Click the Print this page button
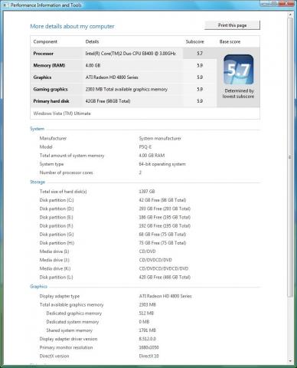The image size is (297, 368). [x=232, y=25]
